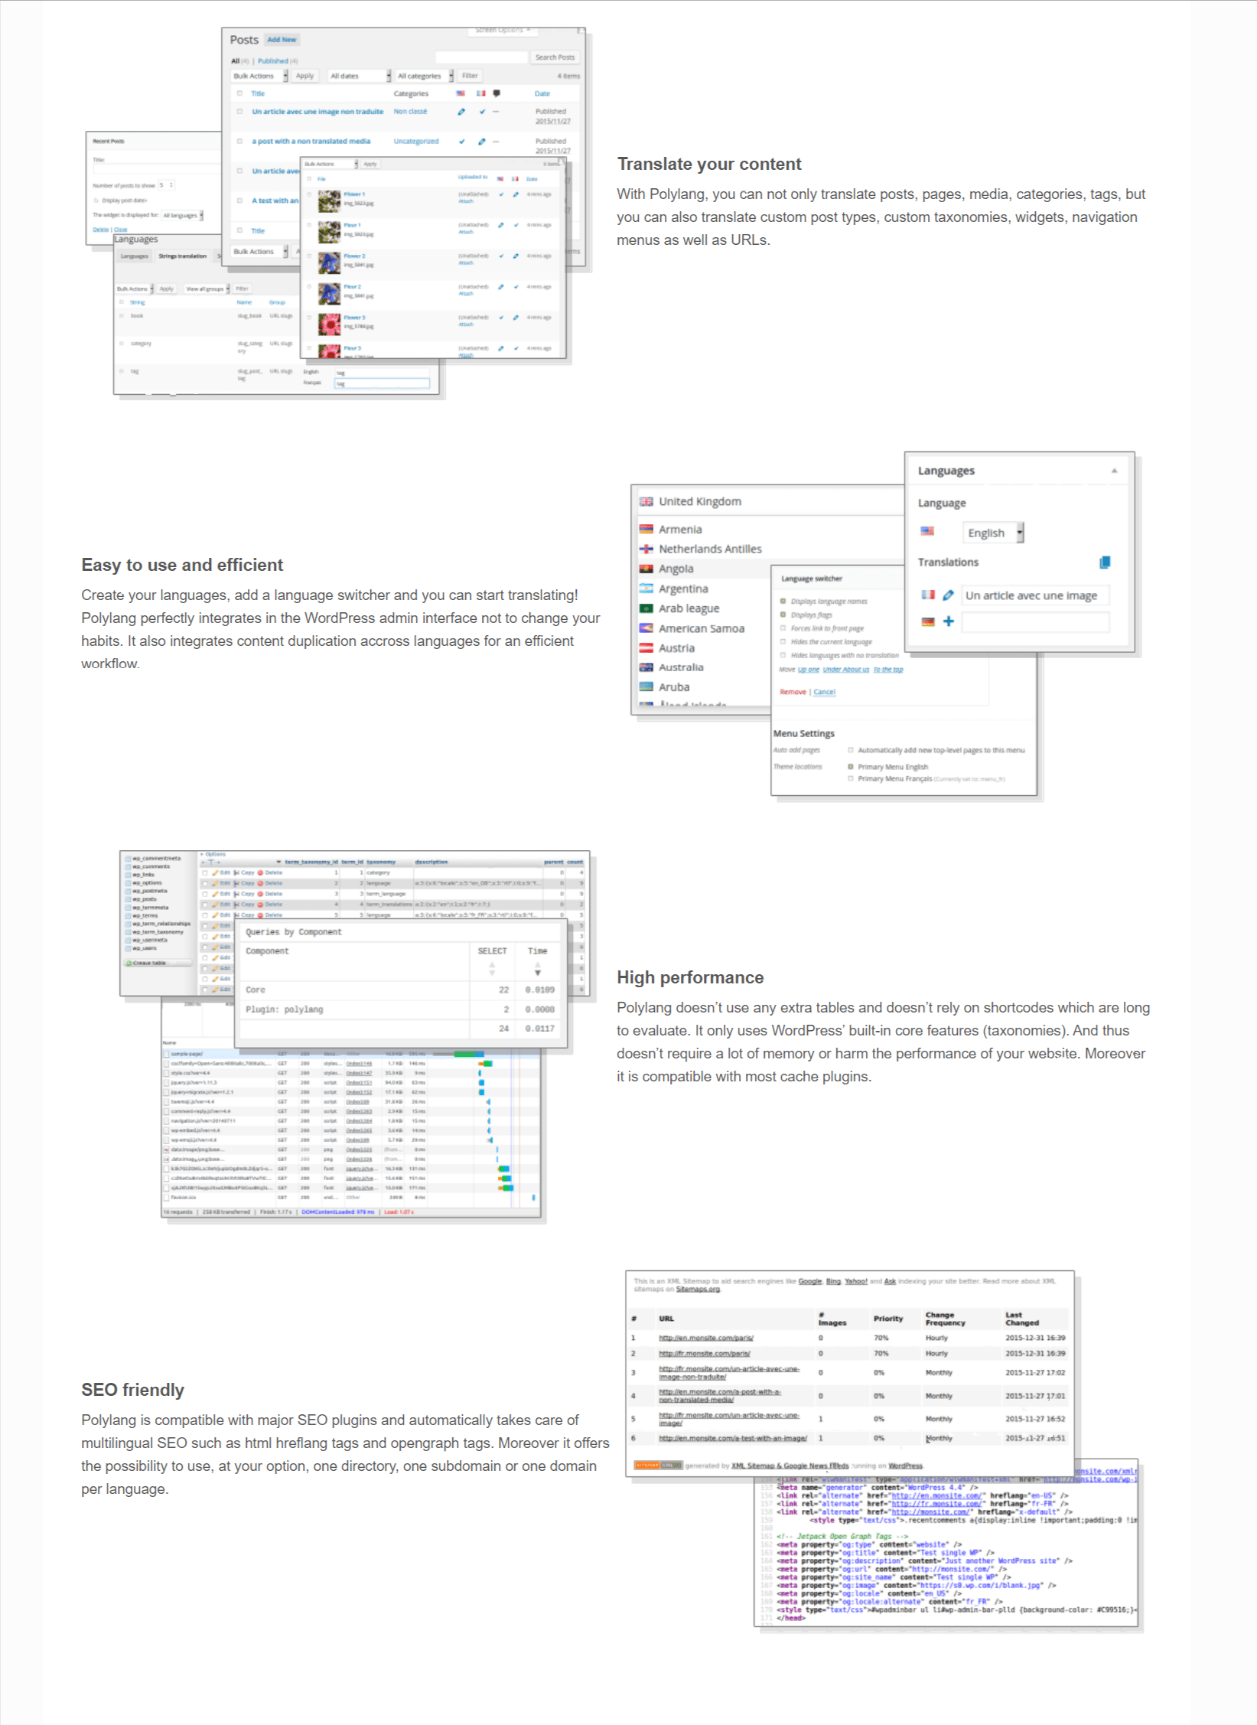Enable 'Hides the current language'
This screenshot has width=1257, height=1725.
783,642
